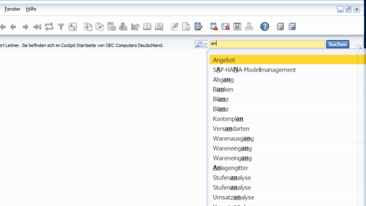The height and width of the screenshot is (206, 366).
Task: Expand the search options dropdown arrow
Action: pos(206,44)
